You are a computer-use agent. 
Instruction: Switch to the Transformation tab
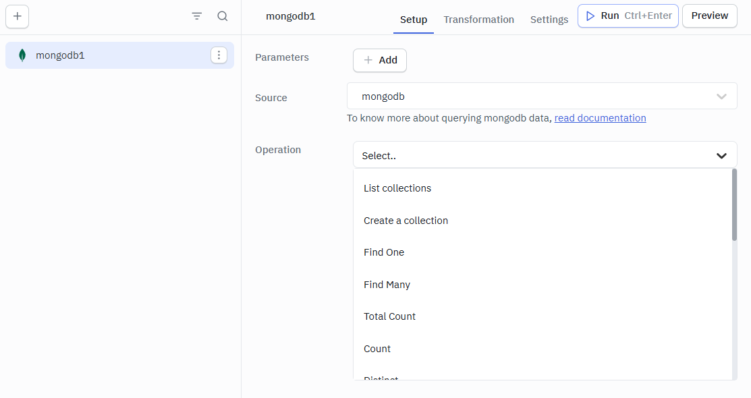tap(478, 20)
